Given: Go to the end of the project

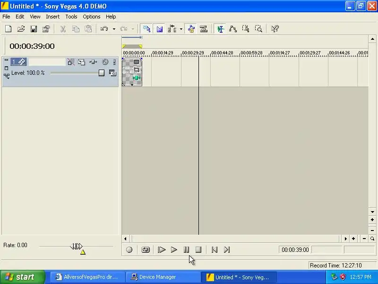Looking at the screenshot, I should 227,250.
